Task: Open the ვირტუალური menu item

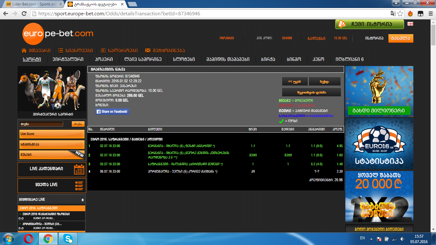Action: click(x=68, y=59)
